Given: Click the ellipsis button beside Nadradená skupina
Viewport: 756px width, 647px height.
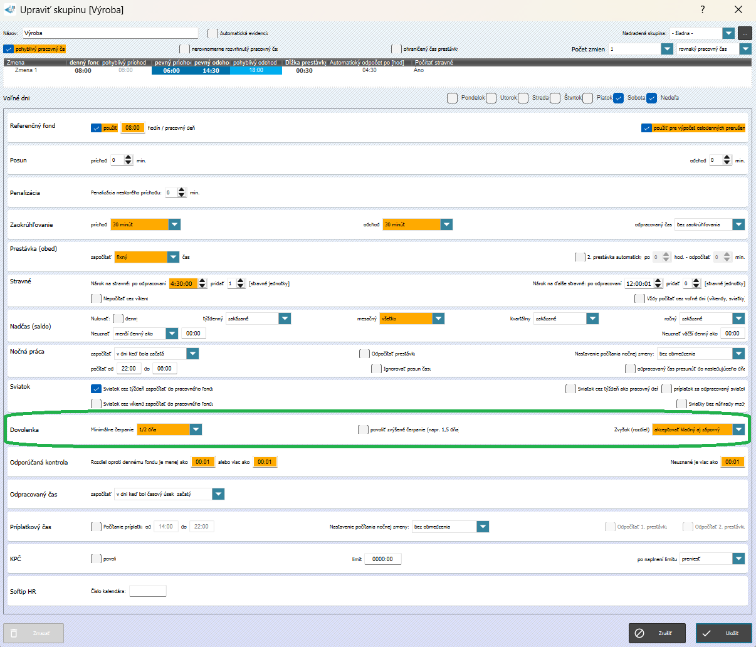Looking at the screenshot, I should (x=745, y=33).
